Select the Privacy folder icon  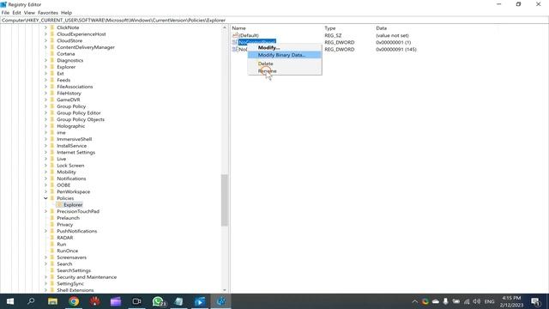(x=52, y=225)
